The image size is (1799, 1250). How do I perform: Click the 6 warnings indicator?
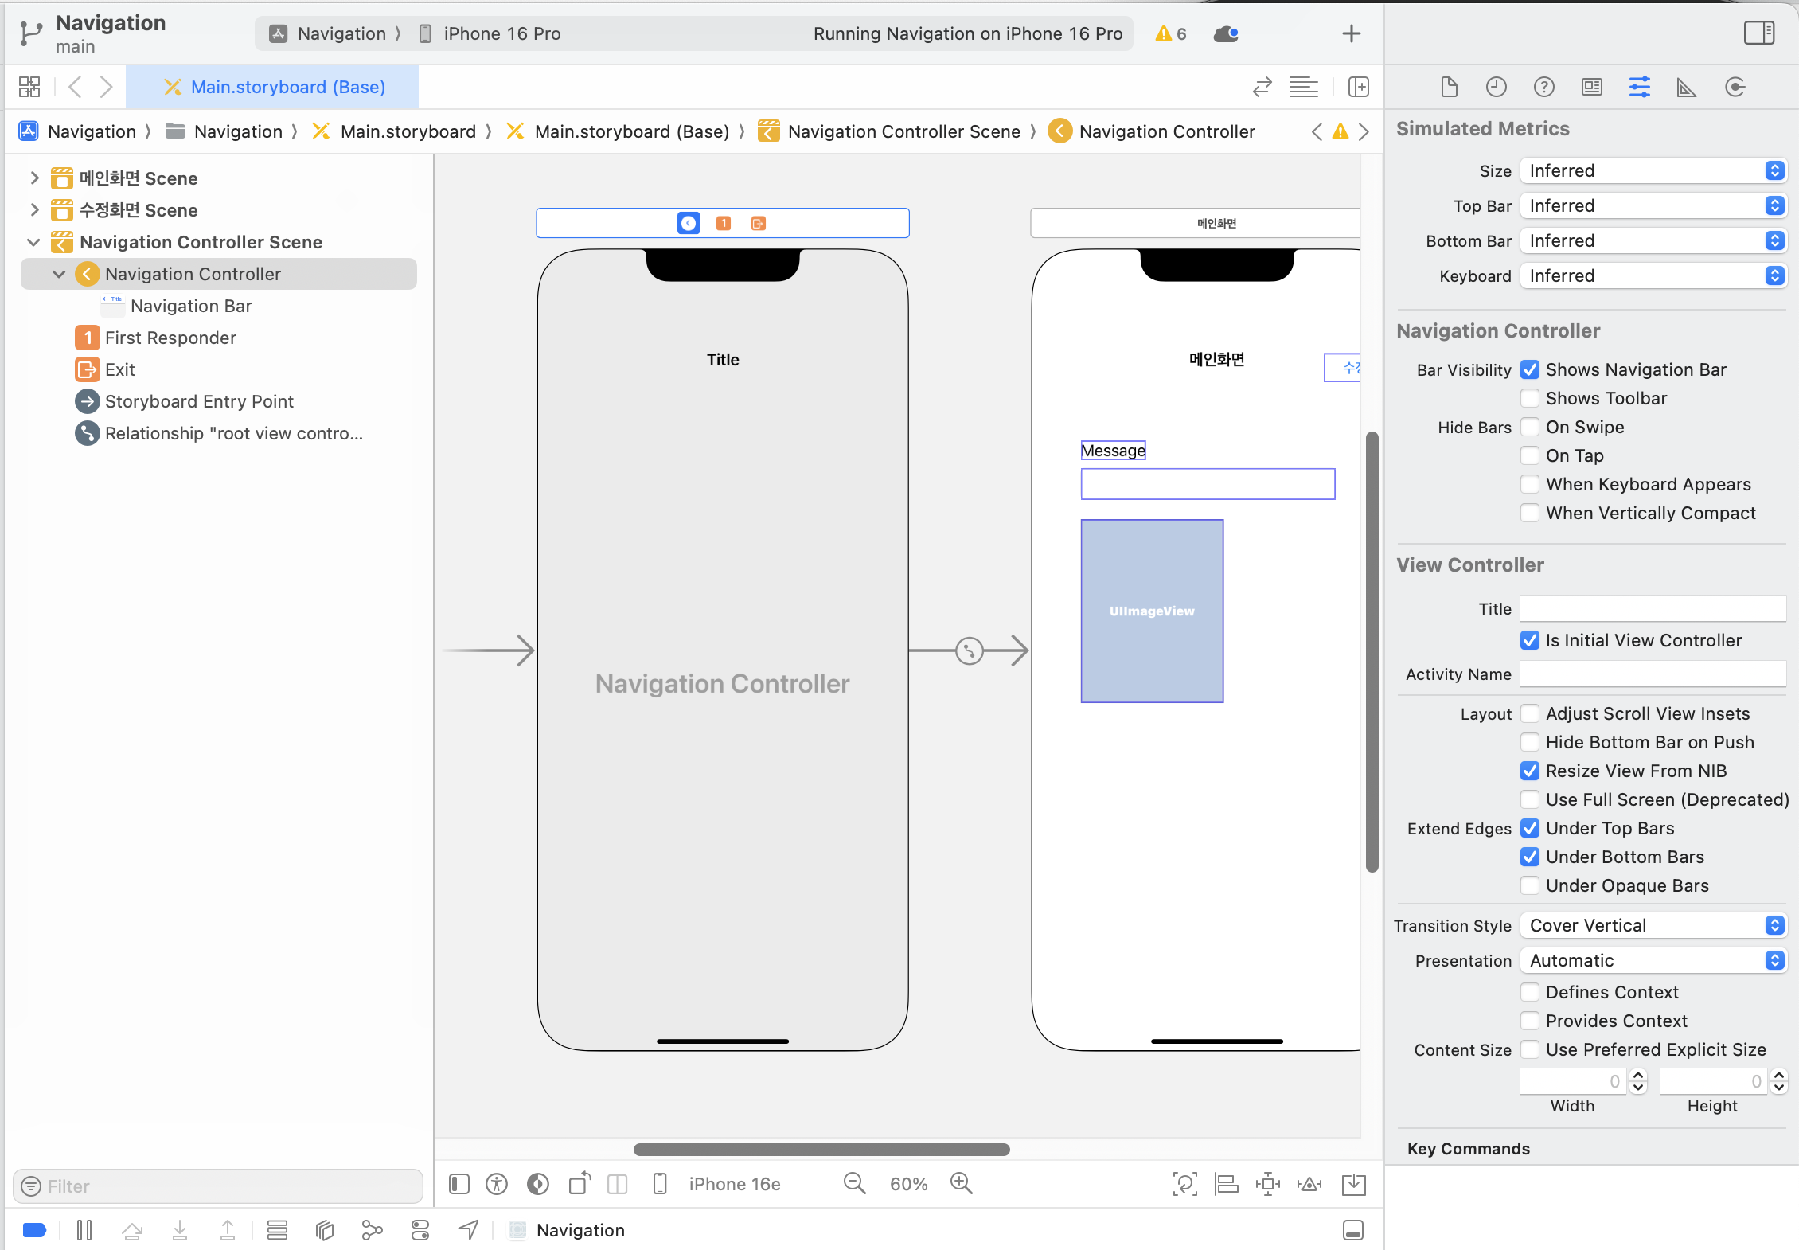1171,33
